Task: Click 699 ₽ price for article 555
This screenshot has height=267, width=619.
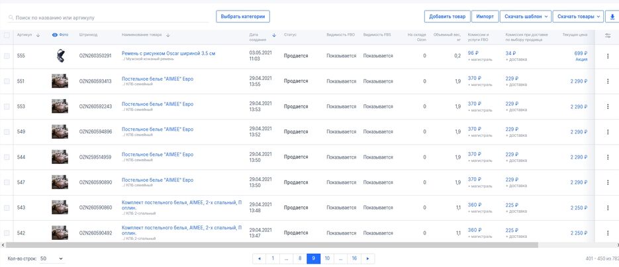Action: click(x=581, y=53)
